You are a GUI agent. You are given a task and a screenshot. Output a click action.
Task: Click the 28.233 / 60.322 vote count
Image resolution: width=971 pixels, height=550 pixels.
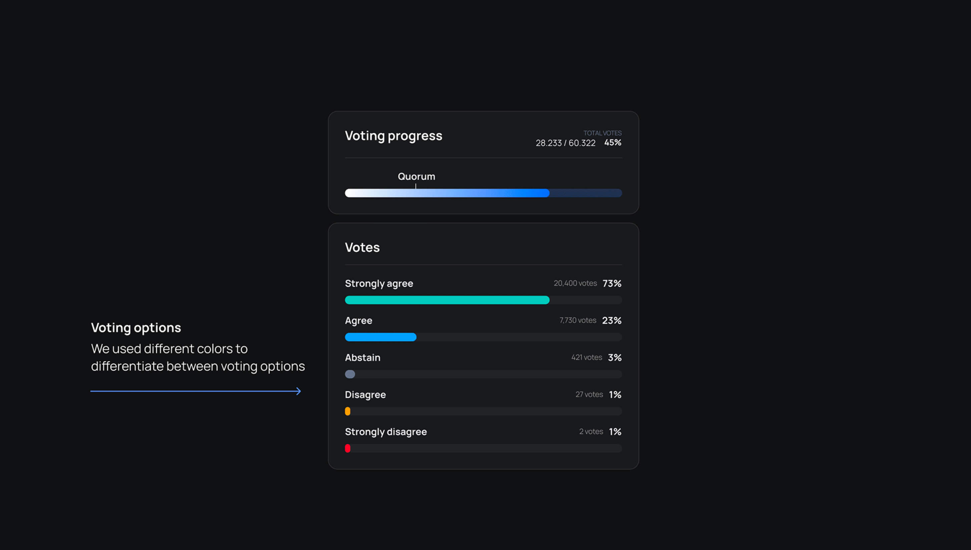565,143
